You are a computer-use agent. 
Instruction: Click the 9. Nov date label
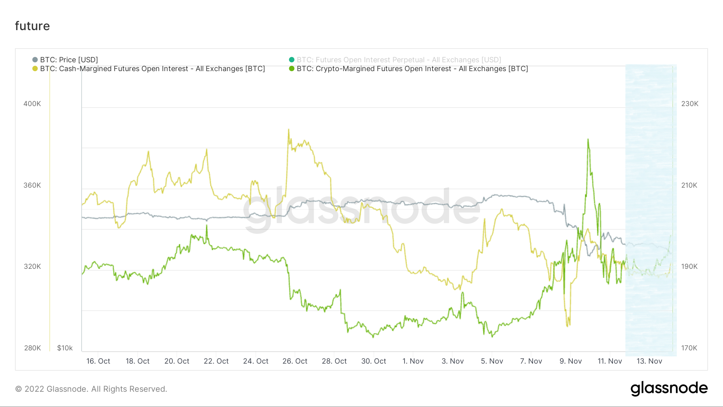click(570, 361)
